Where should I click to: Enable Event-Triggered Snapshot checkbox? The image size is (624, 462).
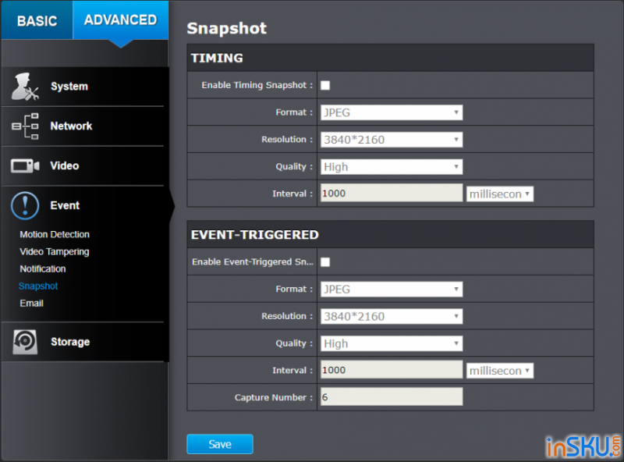(x=325, y=262)
